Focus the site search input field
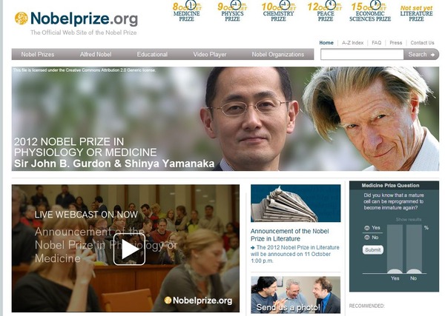This screenshot has width=445, height=316. [x=362, y=54]
